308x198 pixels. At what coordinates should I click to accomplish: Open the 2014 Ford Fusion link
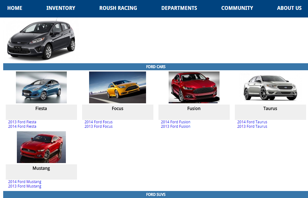click(x=176, y=122)
